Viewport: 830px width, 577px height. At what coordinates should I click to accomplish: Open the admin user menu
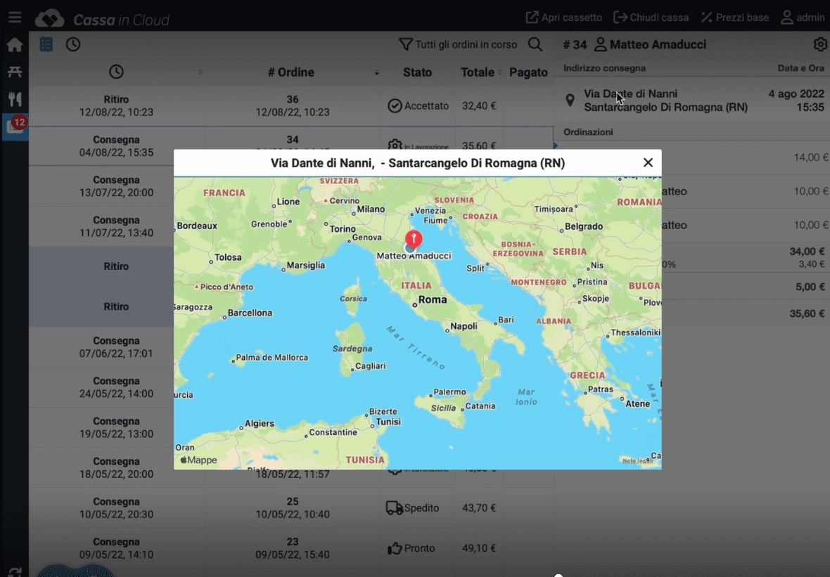tap(803, 18)
